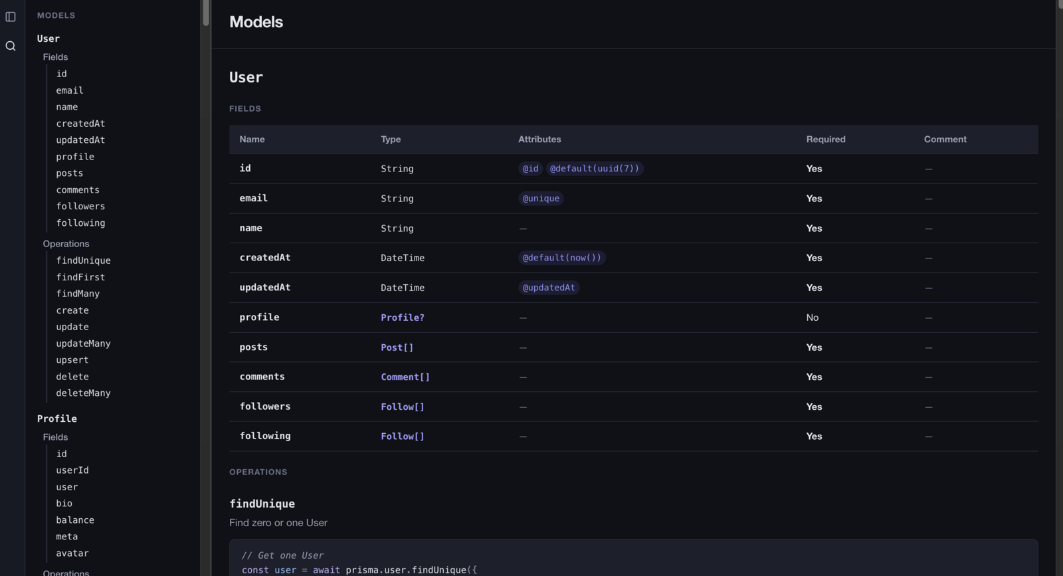This screenshot has width=1063, height=576.
Task: Click the @default(uuid(7)) attribute badge
Action: pyautogui.click(x=595, y=169)
